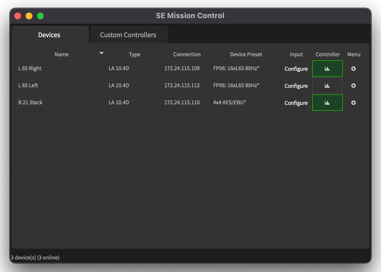Select the B 21 Stack device name

click(x=30, y=102)
